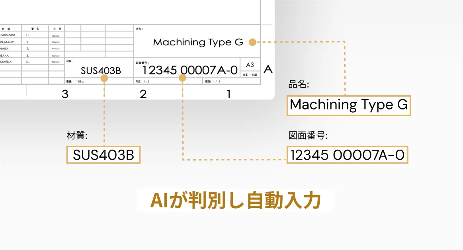Screen dimensions: 463x250
Task: Click the title block name Machining Type G
Action: [x=199, y=42]
